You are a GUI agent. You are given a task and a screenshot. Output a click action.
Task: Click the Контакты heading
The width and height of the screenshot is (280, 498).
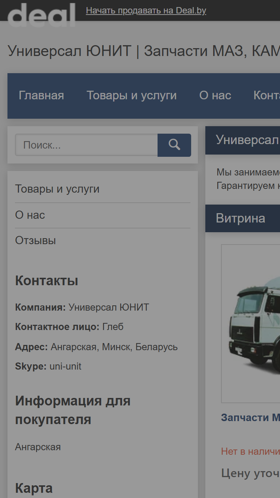[47, 281]
